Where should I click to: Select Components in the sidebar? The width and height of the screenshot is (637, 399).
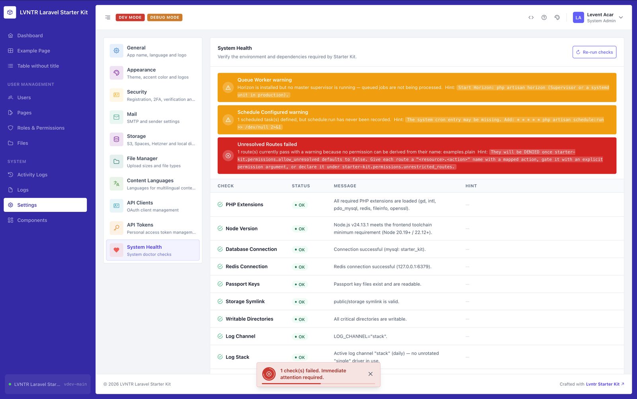45,220
